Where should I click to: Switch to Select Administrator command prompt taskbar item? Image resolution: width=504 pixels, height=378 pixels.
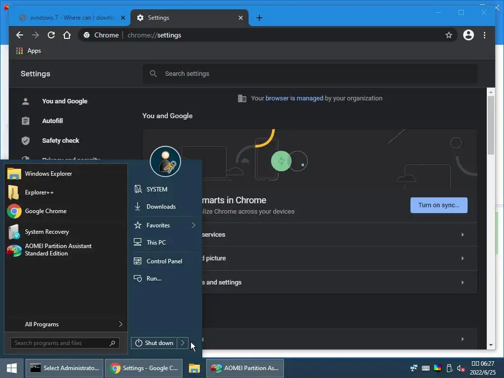[x=64, y=368]
